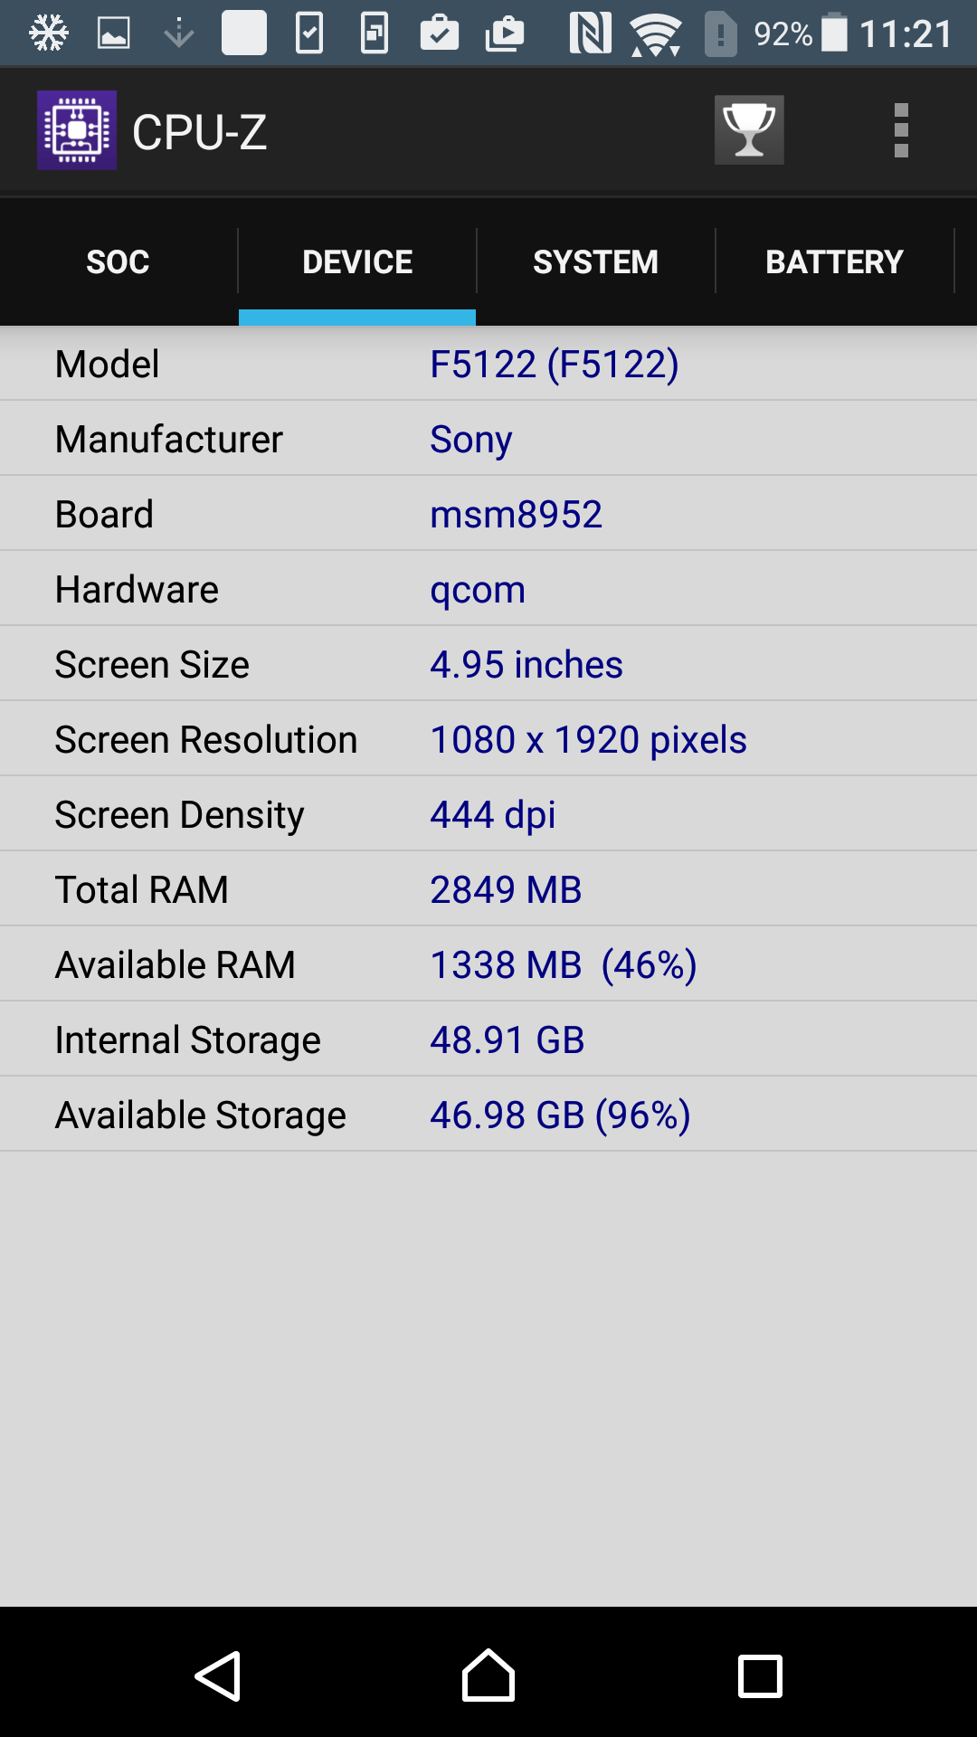Open the three-dot overflow menu
The image size is (977, 1737).
[x=901, y=130]
